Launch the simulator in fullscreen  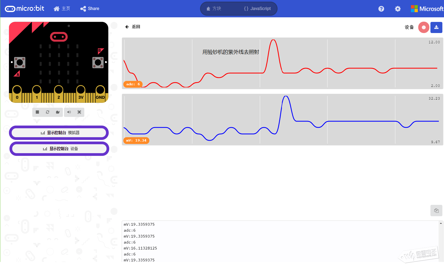pyautogui.click(x=79, y=112)
